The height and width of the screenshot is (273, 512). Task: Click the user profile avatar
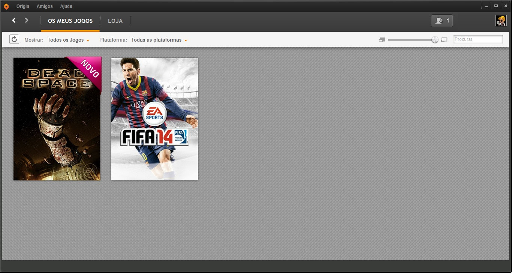501,21
